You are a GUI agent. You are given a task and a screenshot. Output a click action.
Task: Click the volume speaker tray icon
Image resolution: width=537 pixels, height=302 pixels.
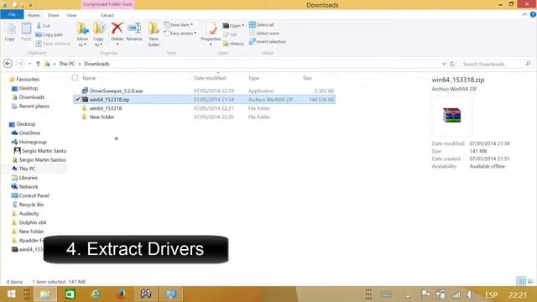coord(471,294)
